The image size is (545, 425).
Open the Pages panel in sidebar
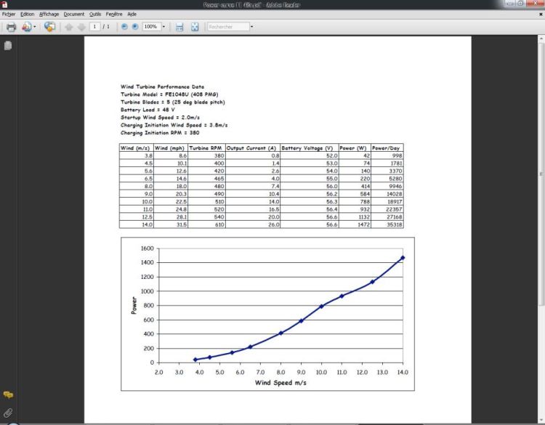pos(8,46)
